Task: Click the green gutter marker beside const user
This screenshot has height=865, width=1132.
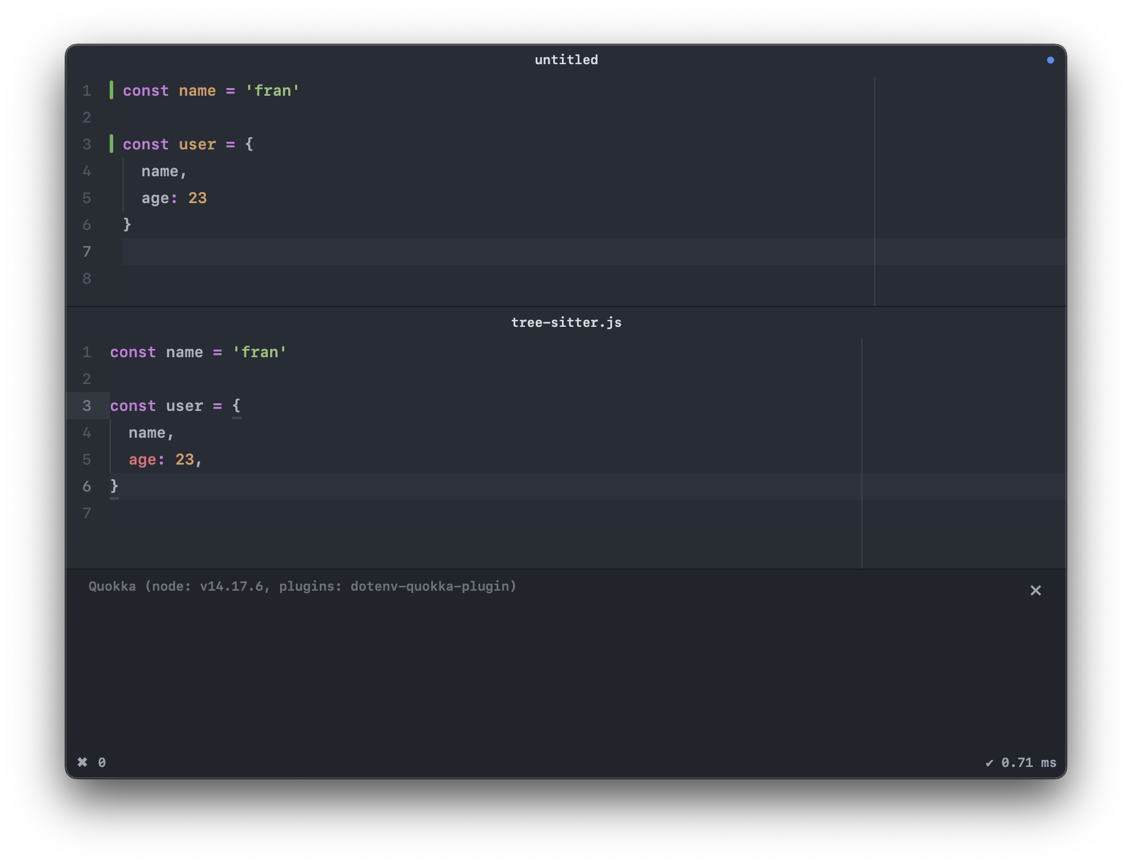Action: (111, 144)
